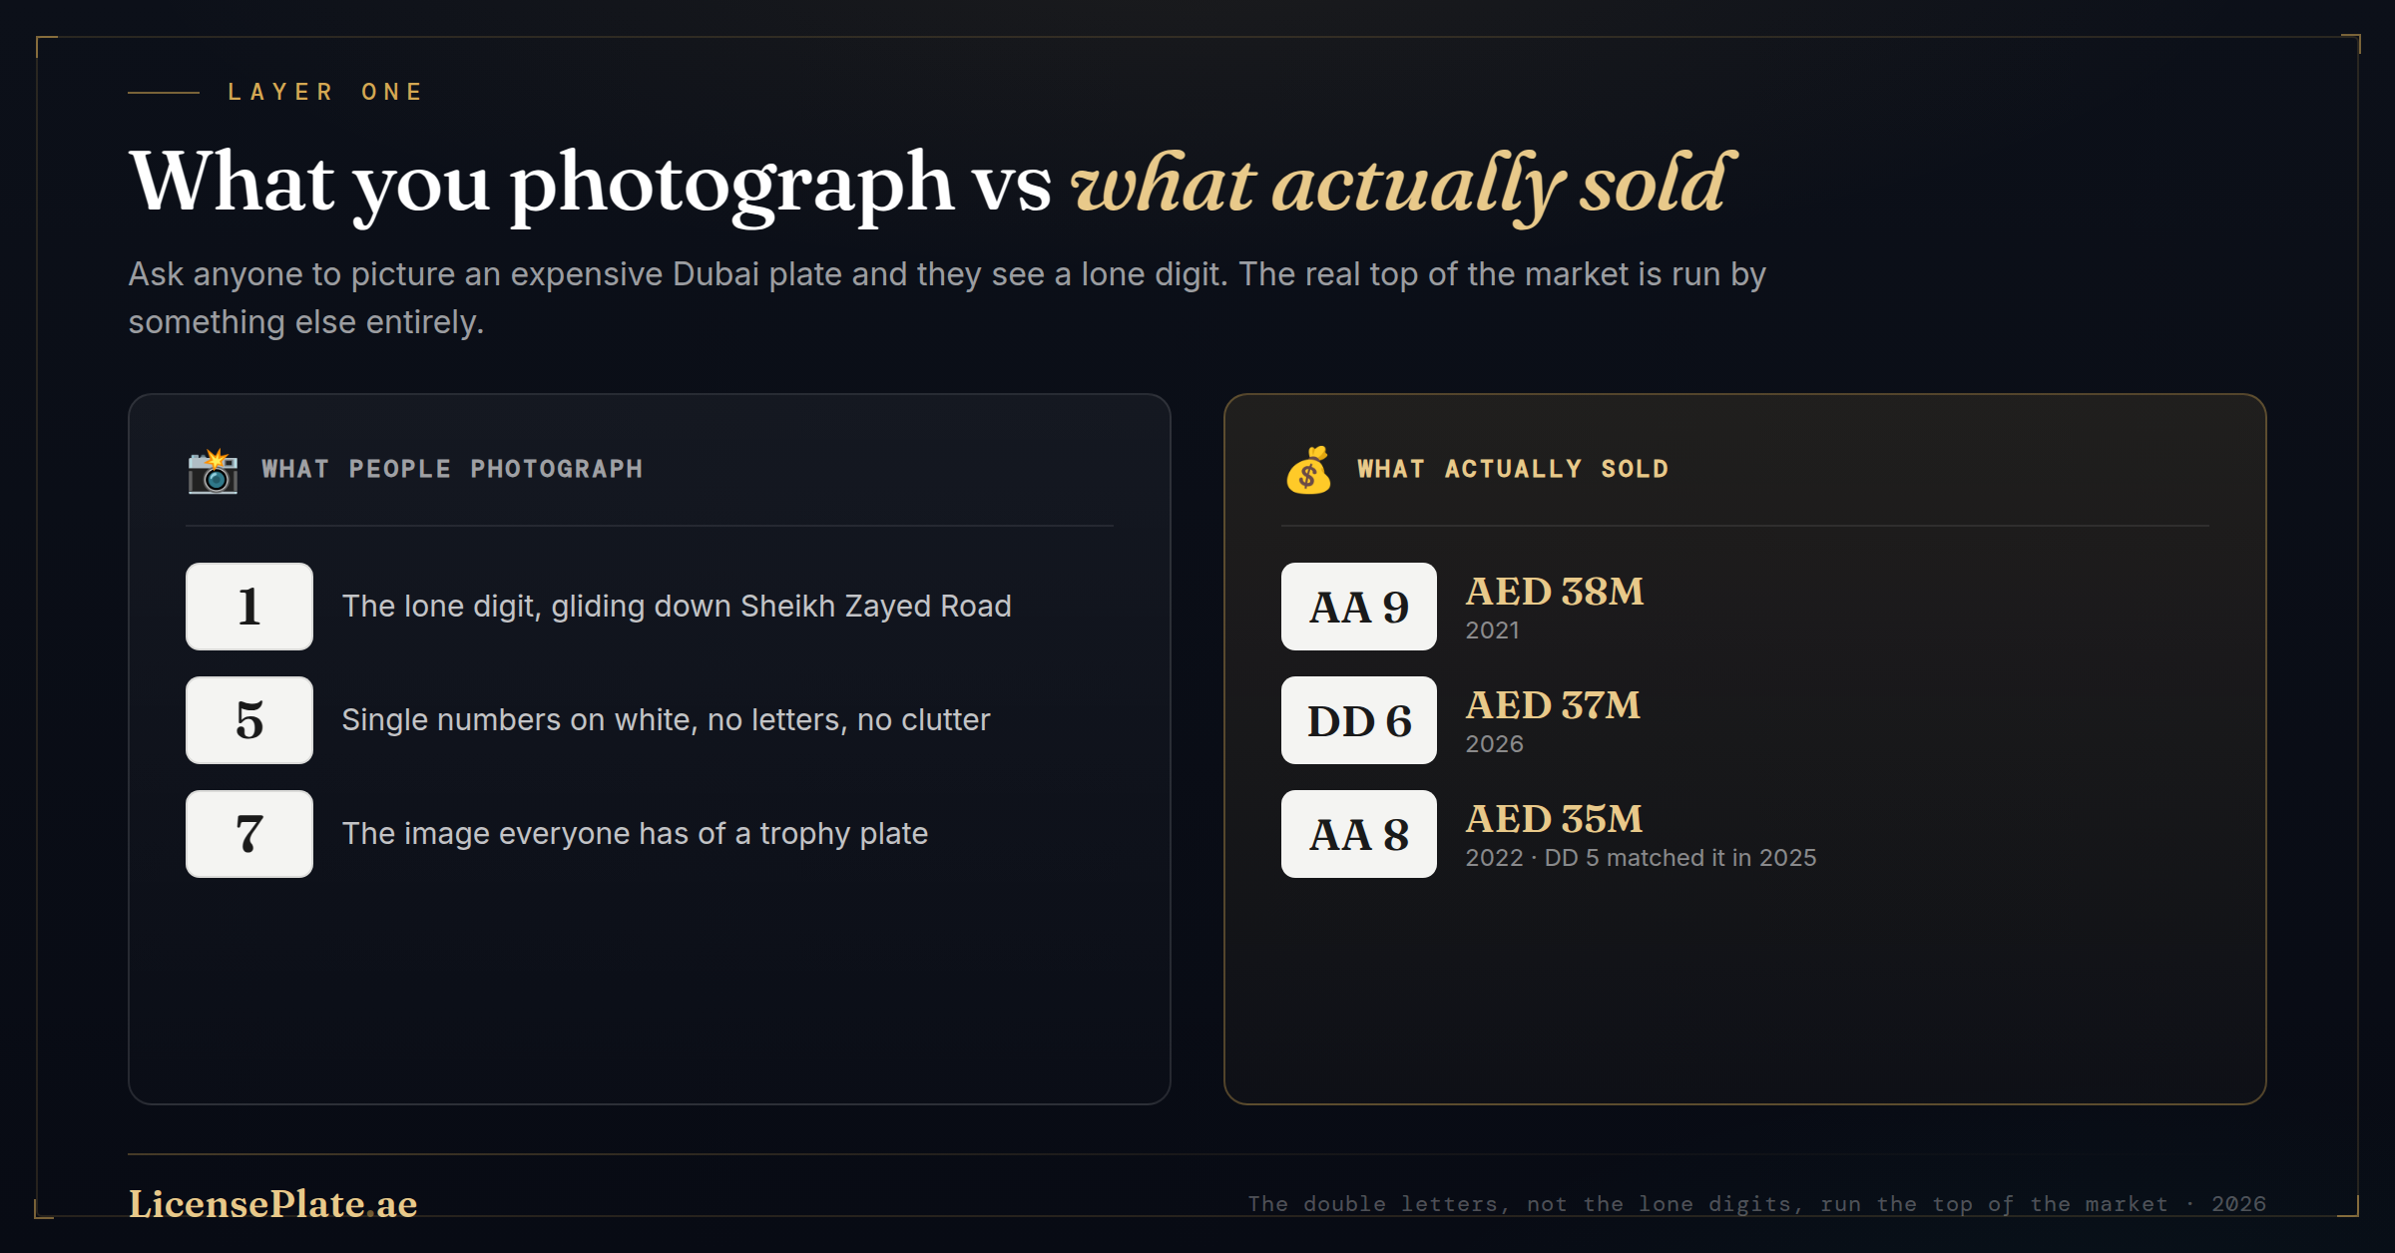Image resolution: width=2395 pixels, height=1253 pixels.
Task: Click the AA 8 plate badge
Action: click(x=1359, y=834)
